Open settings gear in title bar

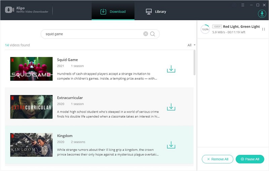234,5
